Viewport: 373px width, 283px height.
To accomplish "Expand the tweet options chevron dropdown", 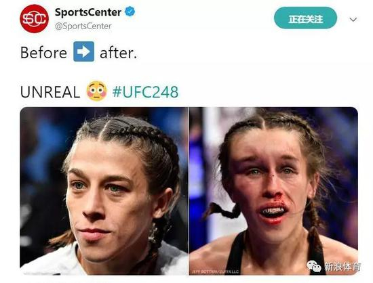I will (353, 20).
